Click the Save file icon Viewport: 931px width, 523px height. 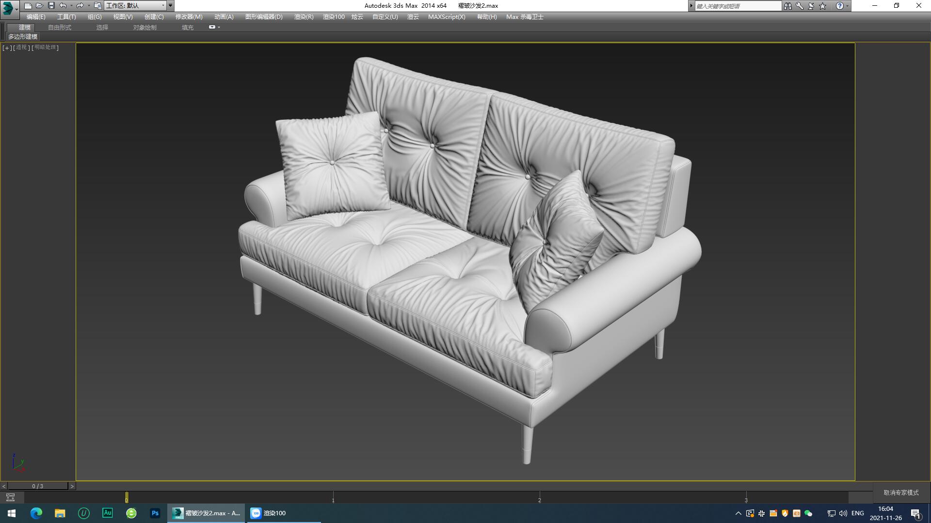[x=50, y=5]
